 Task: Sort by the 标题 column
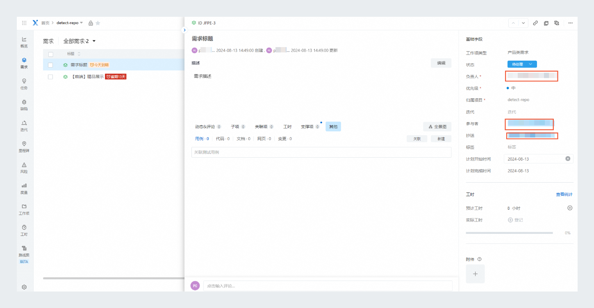pyautogui.click(x=74, y=54)
